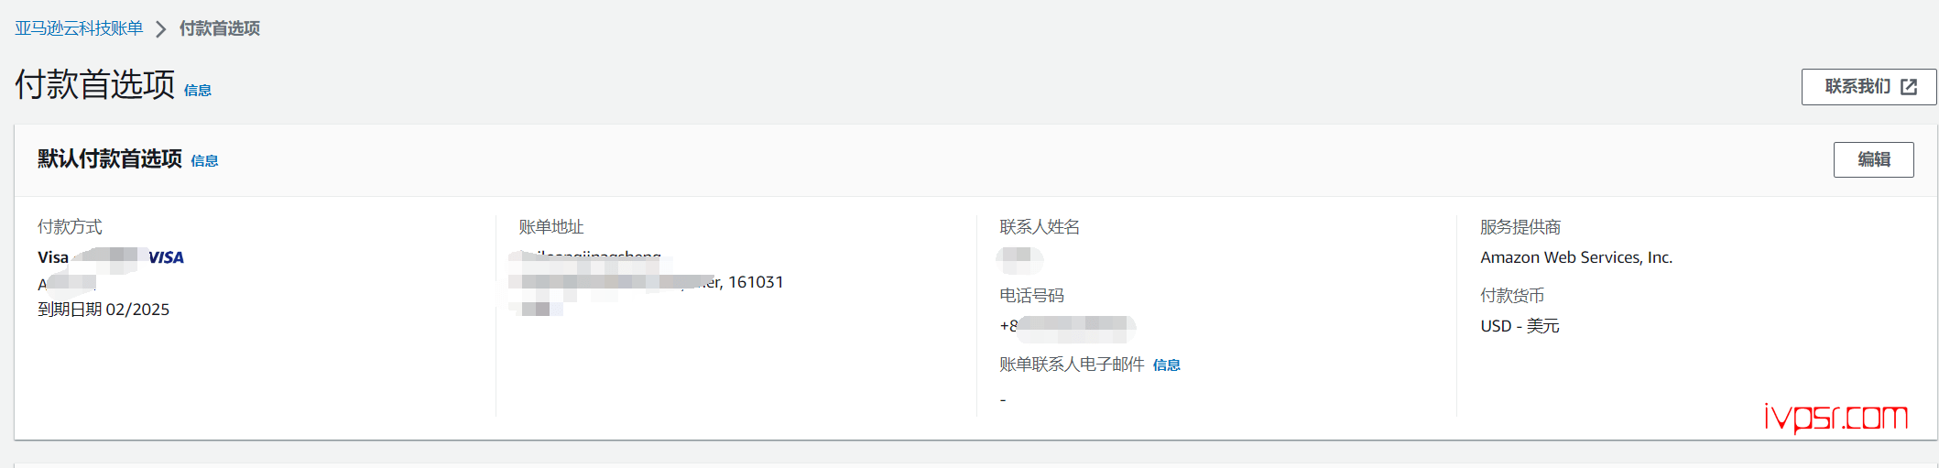This screenshot has height=468, width=1939.
Task: Click the 默认付款首选项 section heading
Action: [110, 158]
